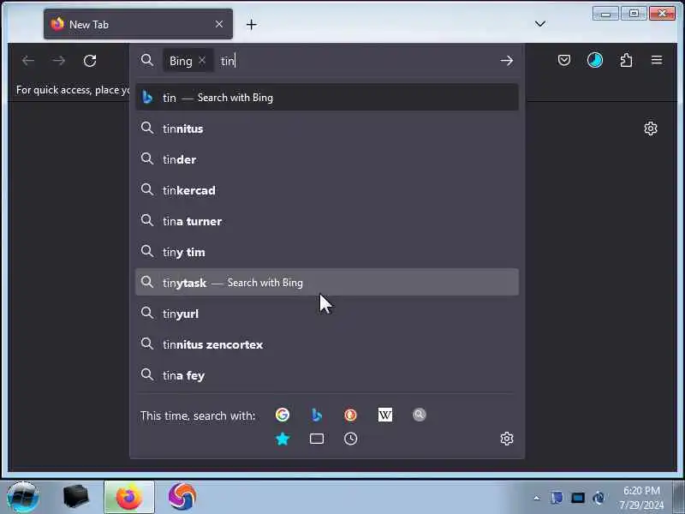Open the taskbar clock showing 6:20 PM
685x514 pixels.
(641, 498)
